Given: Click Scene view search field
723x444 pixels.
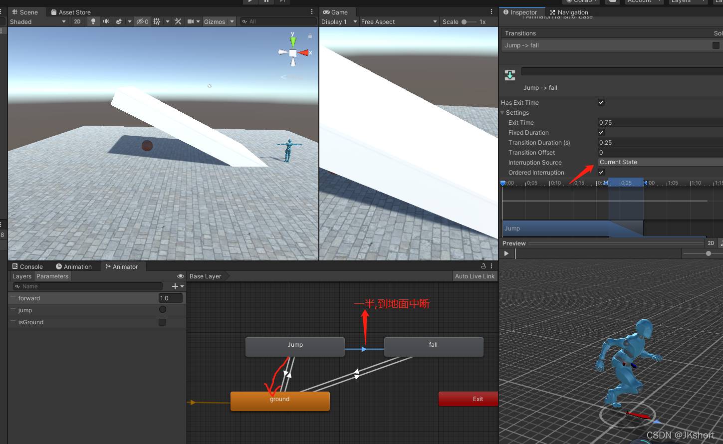Looking at the screenshot, I should (278, 21).
